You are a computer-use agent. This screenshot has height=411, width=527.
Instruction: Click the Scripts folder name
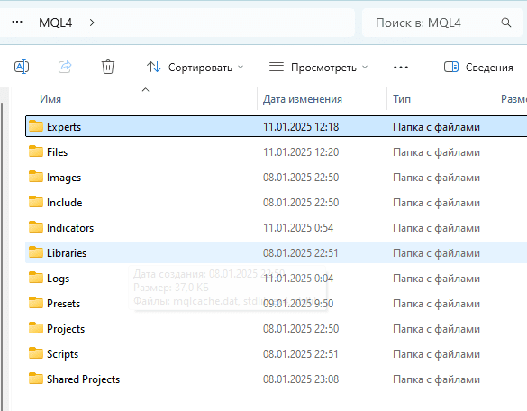(x=62, y=354)
